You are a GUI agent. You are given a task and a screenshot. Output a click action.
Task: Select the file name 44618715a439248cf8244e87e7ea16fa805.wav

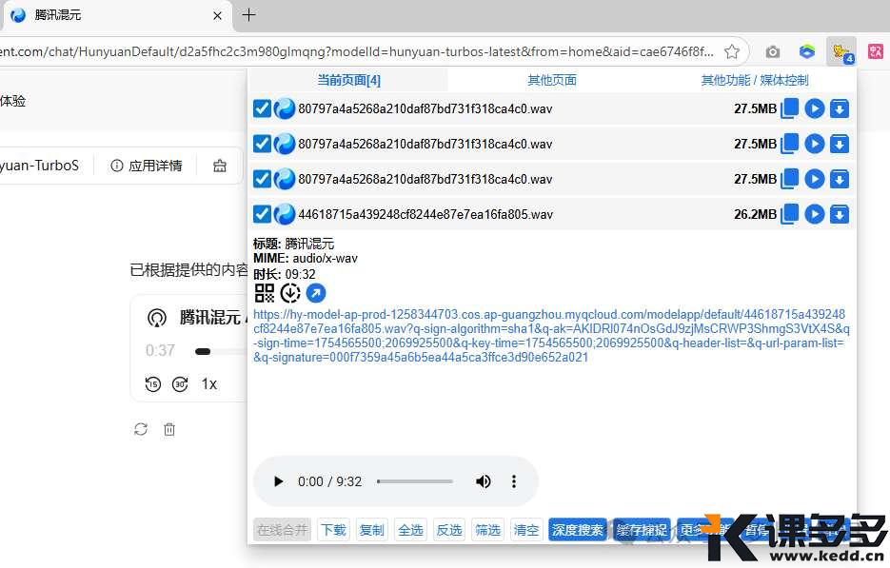(x=425, y=214)
